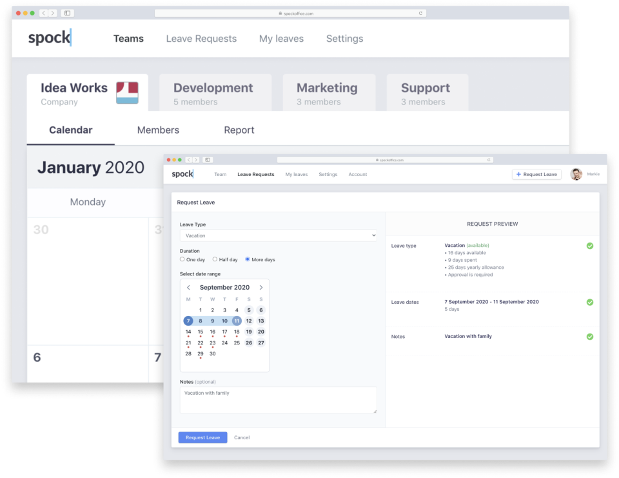Click forward arrow in back browser window
Screen dimensions: 619x478
pos(52,13)
